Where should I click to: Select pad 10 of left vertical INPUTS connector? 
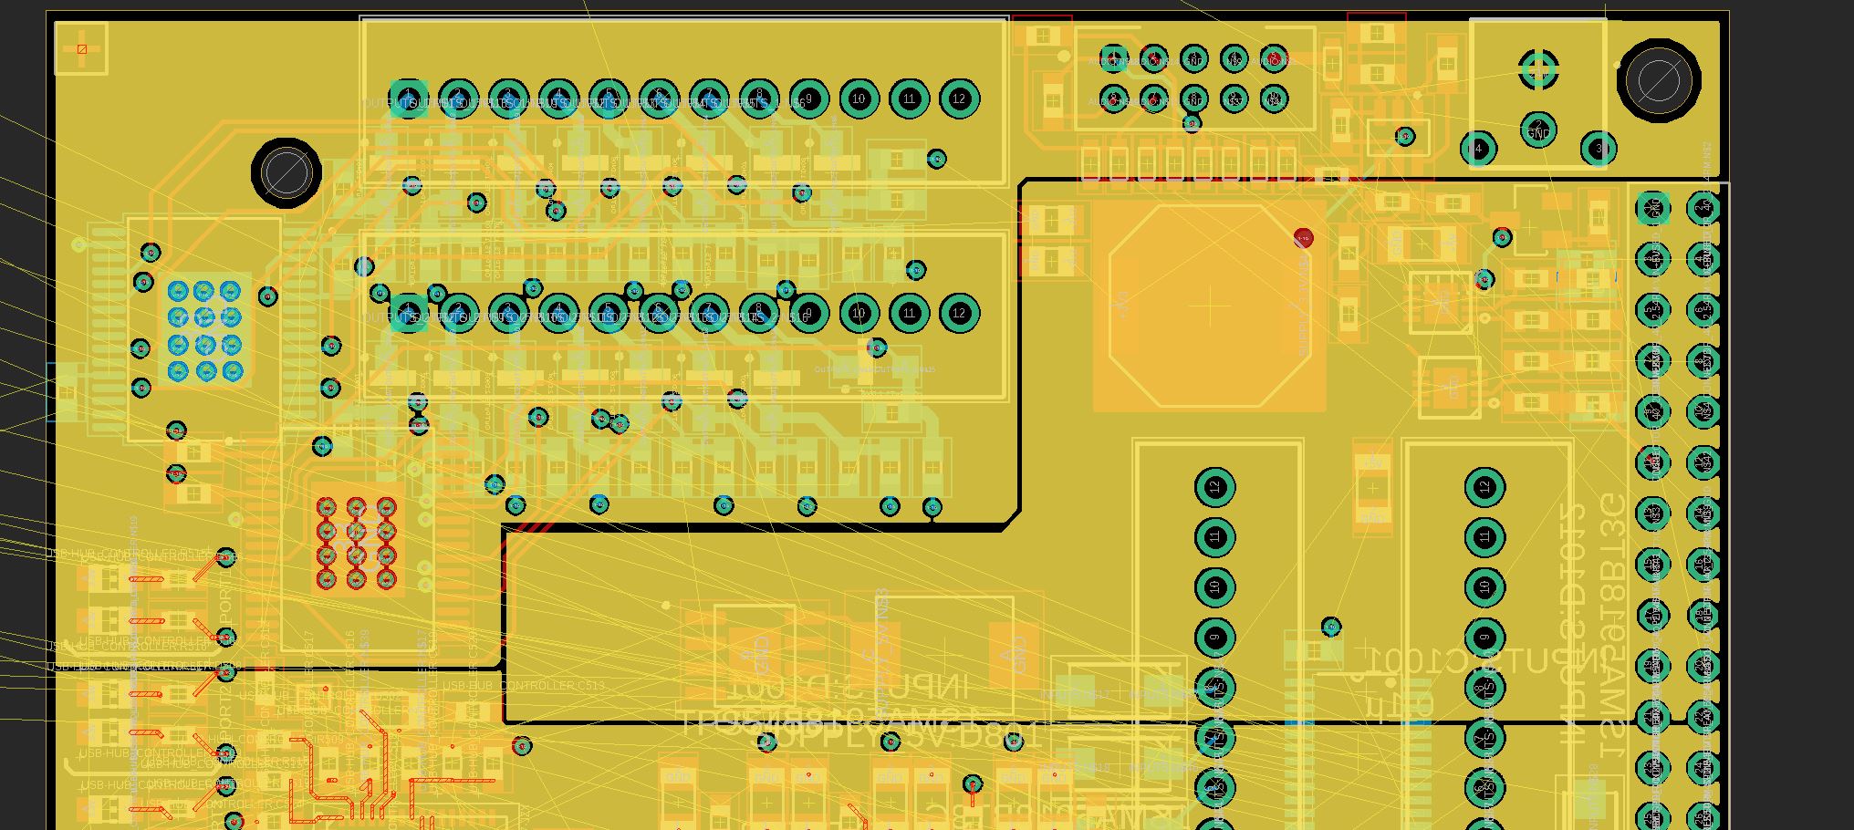point(1214,587)
